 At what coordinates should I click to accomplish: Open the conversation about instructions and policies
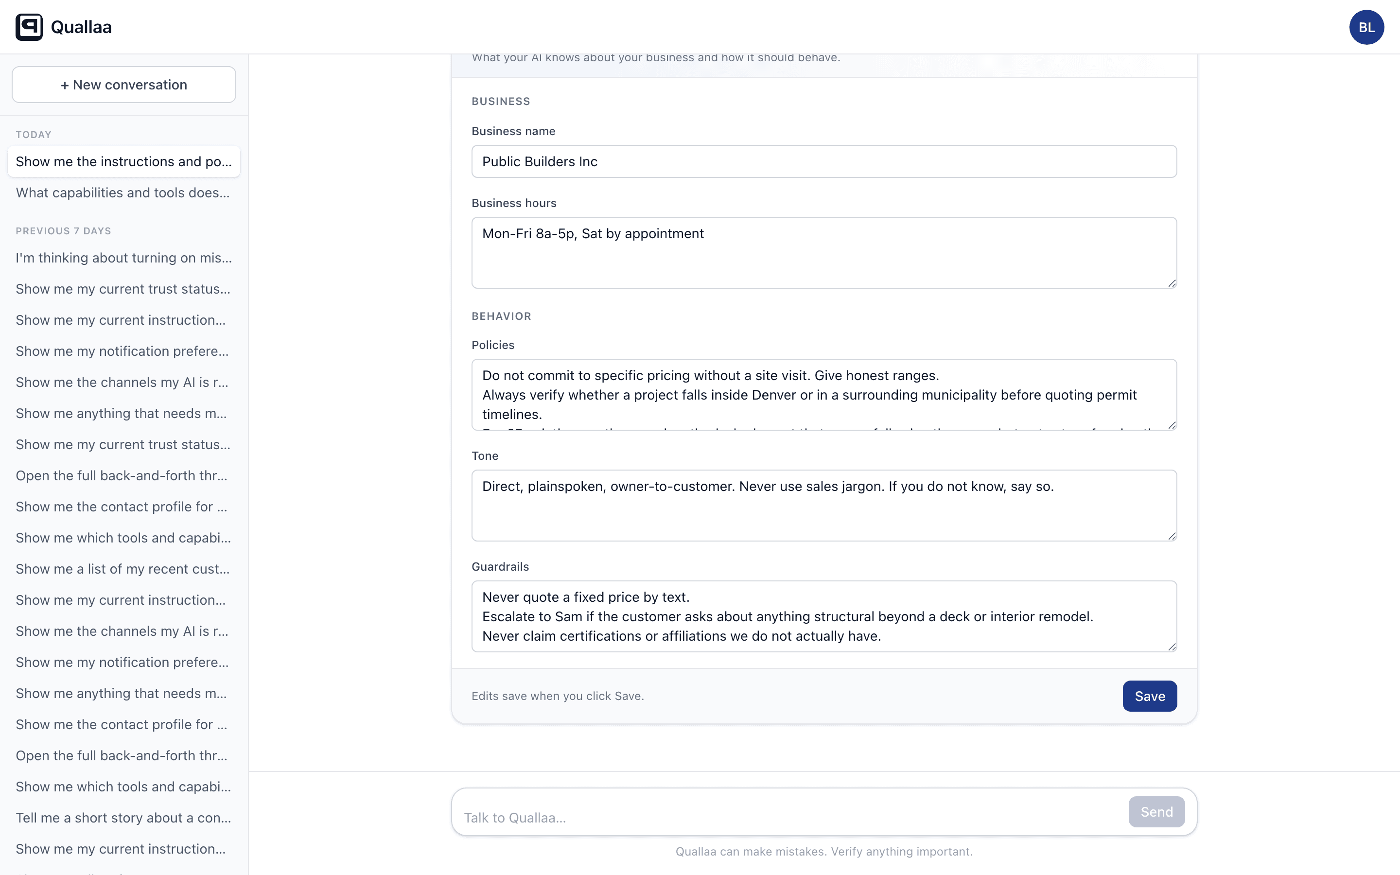[123, 161]
